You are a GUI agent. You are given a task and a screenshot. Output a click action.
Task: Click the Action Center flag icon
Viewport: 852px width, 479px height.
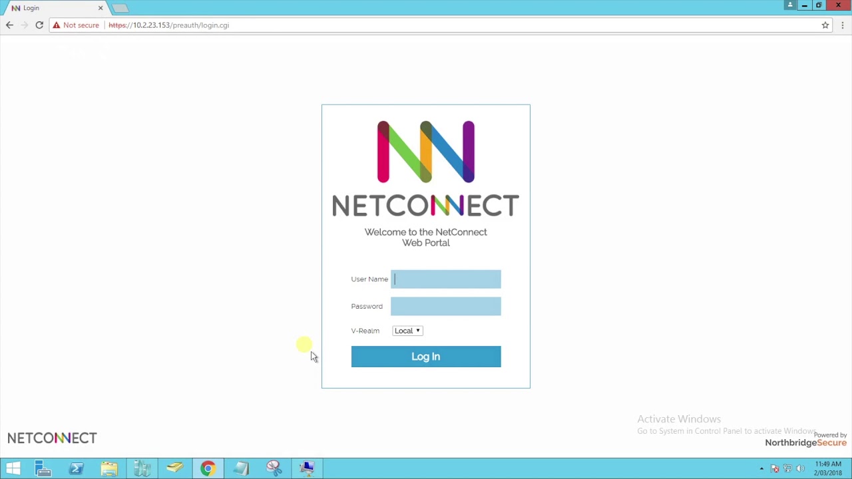point(775,469)
